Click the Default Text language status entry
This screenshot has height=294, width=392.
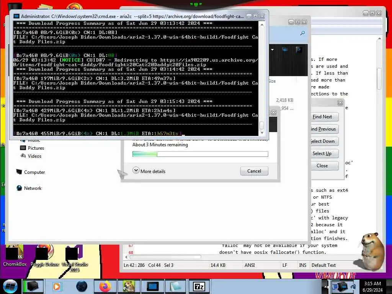[x=323, y=265]
